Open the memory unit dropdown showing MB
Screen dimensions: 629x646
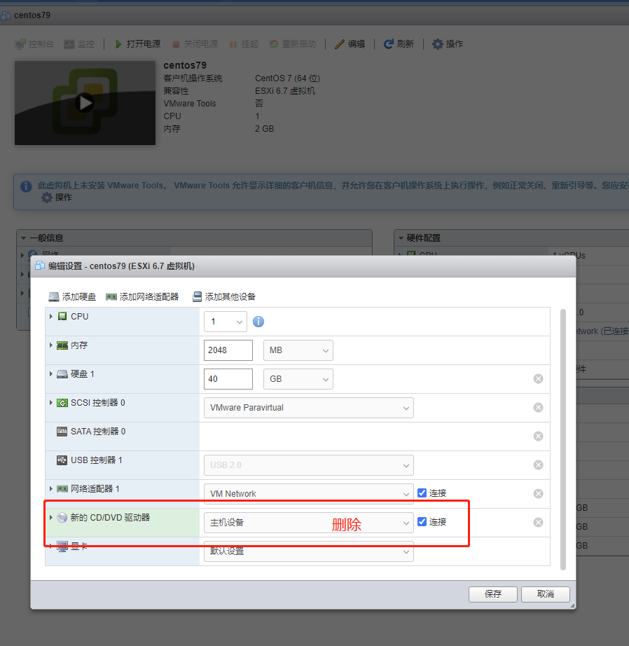pos(298,350)
